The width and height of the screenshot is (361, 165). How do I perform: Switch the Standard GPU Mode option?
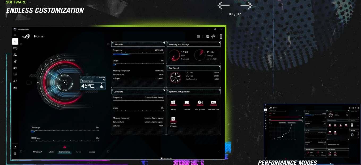(x=173, y=120)
